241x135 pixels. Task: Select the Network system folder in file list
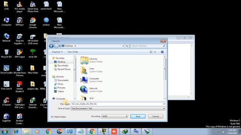[92, 90]
